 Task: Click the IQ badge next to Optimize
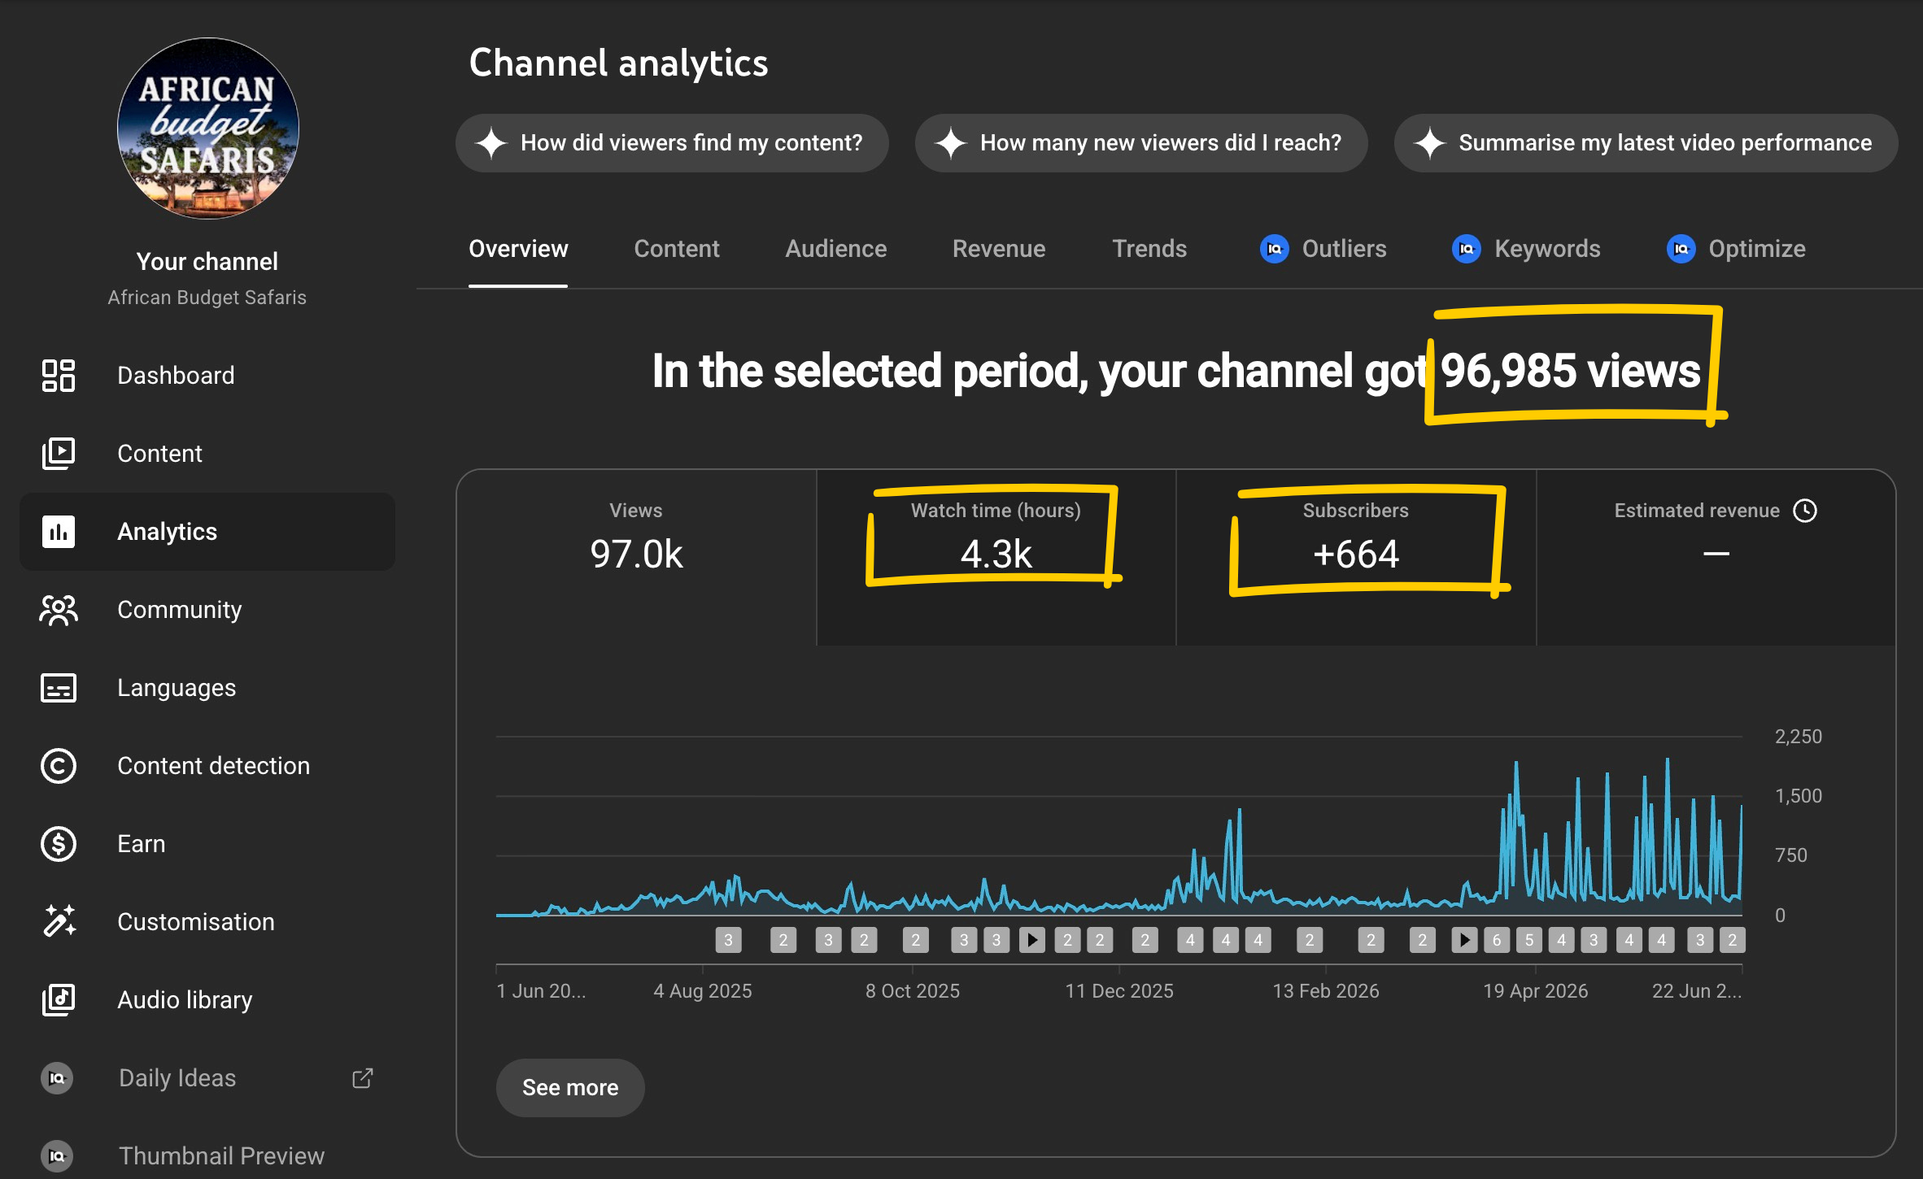[1681, 249]
